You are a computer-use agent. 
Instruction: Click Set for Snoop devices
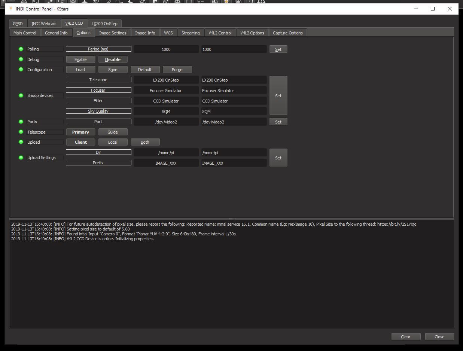[278, 96]
